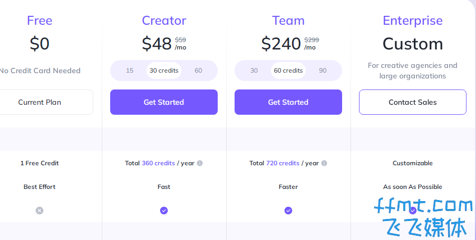This screenshot has width=476, height=240.
Task: Select the active 60 credits Team pill
Action: coord(288,71)
